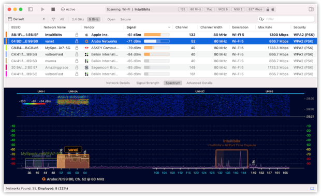Sort by the Channel Width column header

click(211, 27)
